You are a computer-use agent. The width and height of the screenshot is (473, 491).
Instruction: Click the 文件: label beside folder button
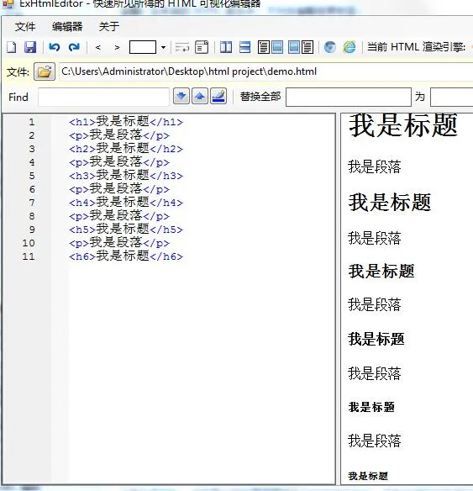coord(18,72)
